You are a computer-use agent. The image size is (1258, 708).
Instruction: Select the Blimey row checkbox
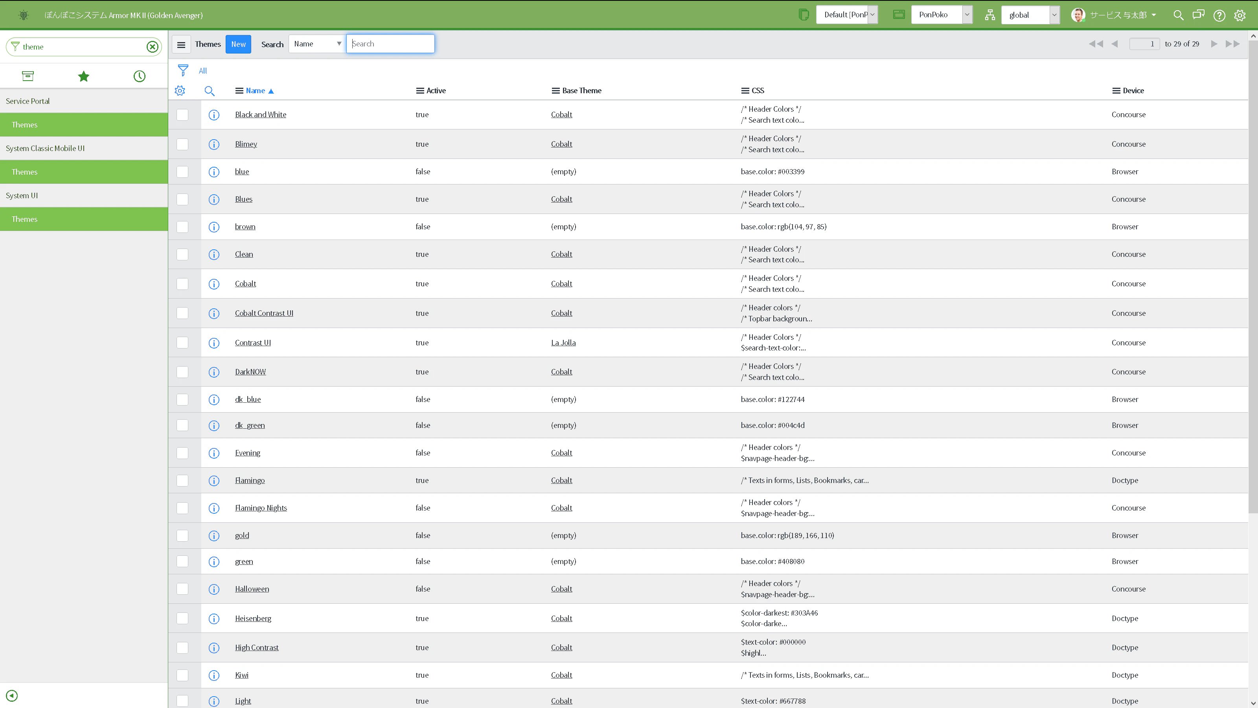click(182, 144)
